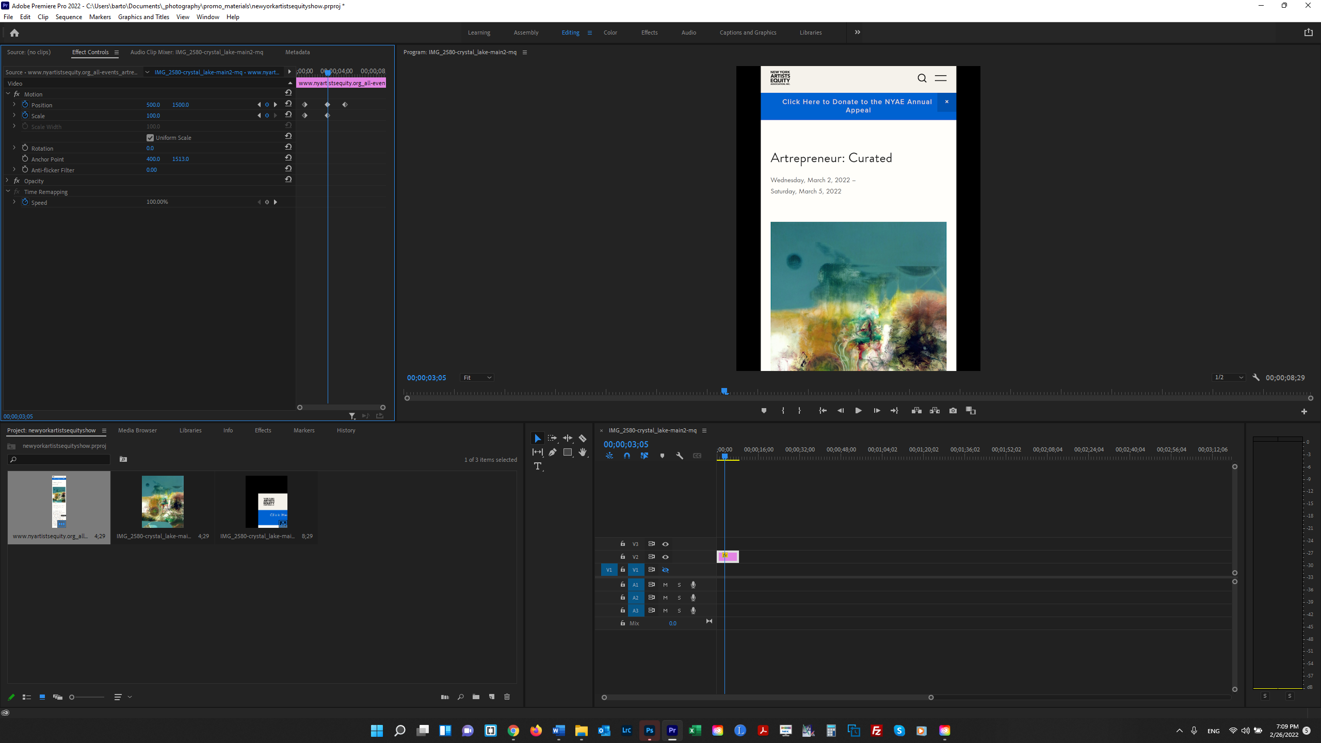Switch to the Media Browser tab
This screenshot has width=1321, height=743.
[x=137, y=430]
